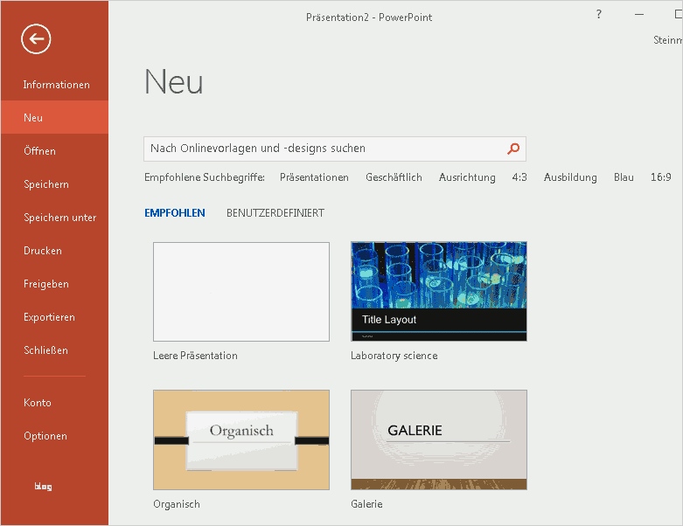Click the Organisch caption below thumbnail
The height and width of the screenshot is (526, 683).
177,504
